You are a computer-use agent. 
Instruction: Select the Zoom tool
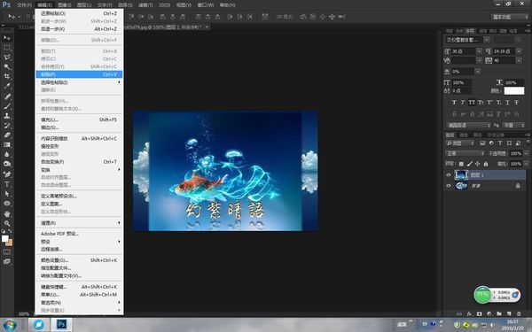coord(7,223)
